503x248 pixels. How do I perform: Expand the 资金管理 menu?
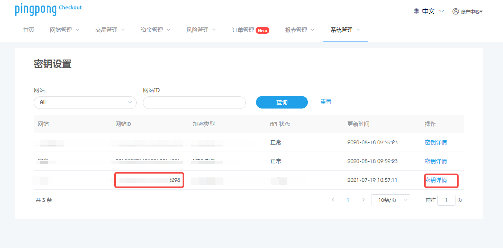pos(155,30)
